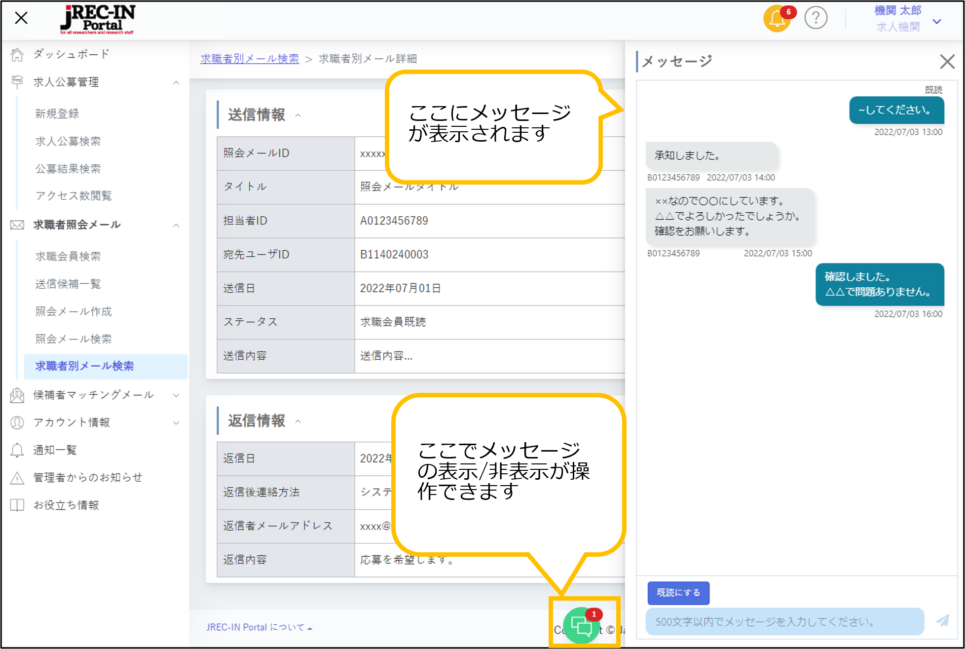
Task: Open 送信候補一覧 menu item
Action: (x=68, y=284)
